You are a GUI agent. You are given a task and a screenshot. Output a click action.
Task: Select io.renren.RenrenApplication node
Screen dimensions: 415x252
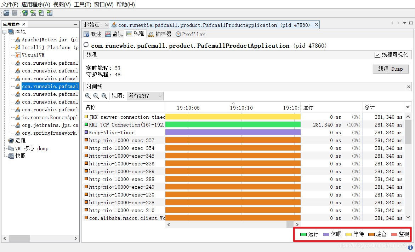tap(47, 117)
